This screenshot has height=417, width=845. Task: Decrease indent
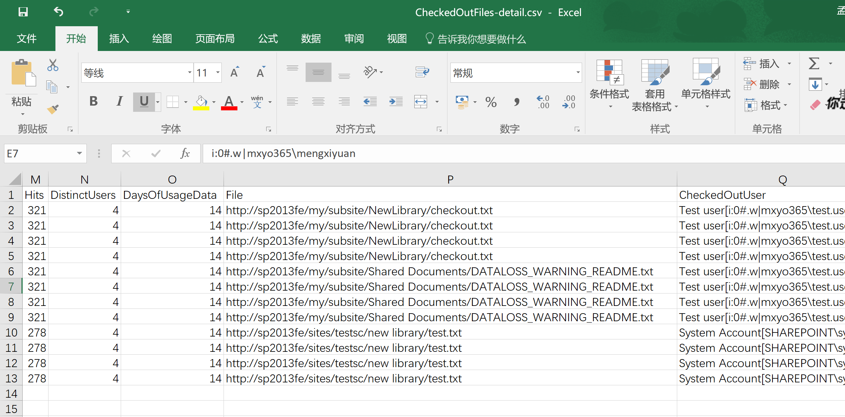[x=370, y=102]
